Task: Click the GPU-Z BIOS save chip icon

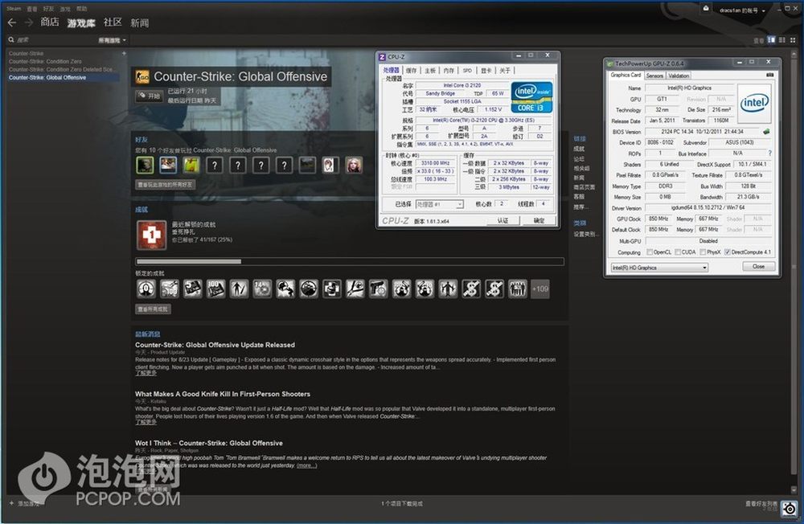Action: pyautogui.click(x=766, y=132)
